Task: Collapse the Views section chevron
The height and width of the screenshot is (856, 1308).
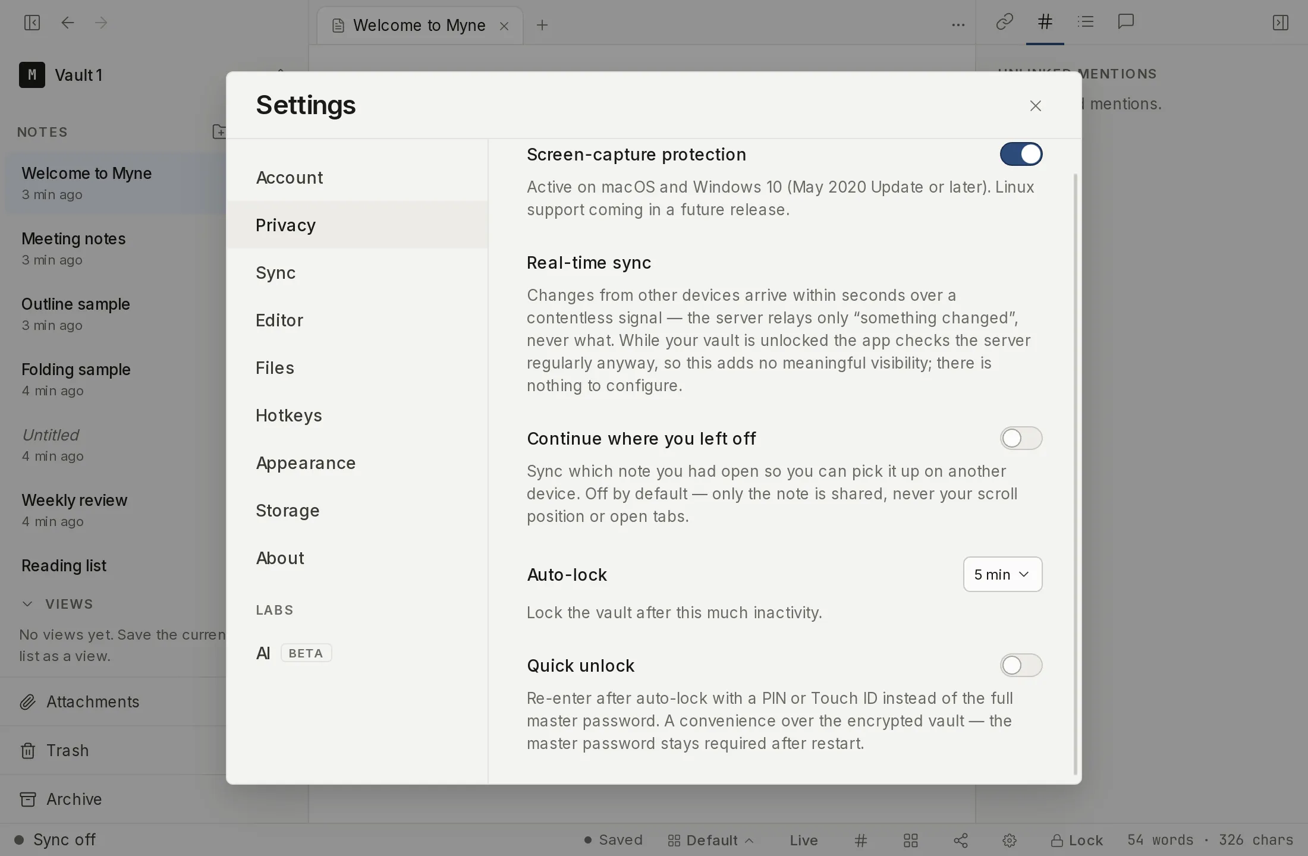Action: pos(27,604)
